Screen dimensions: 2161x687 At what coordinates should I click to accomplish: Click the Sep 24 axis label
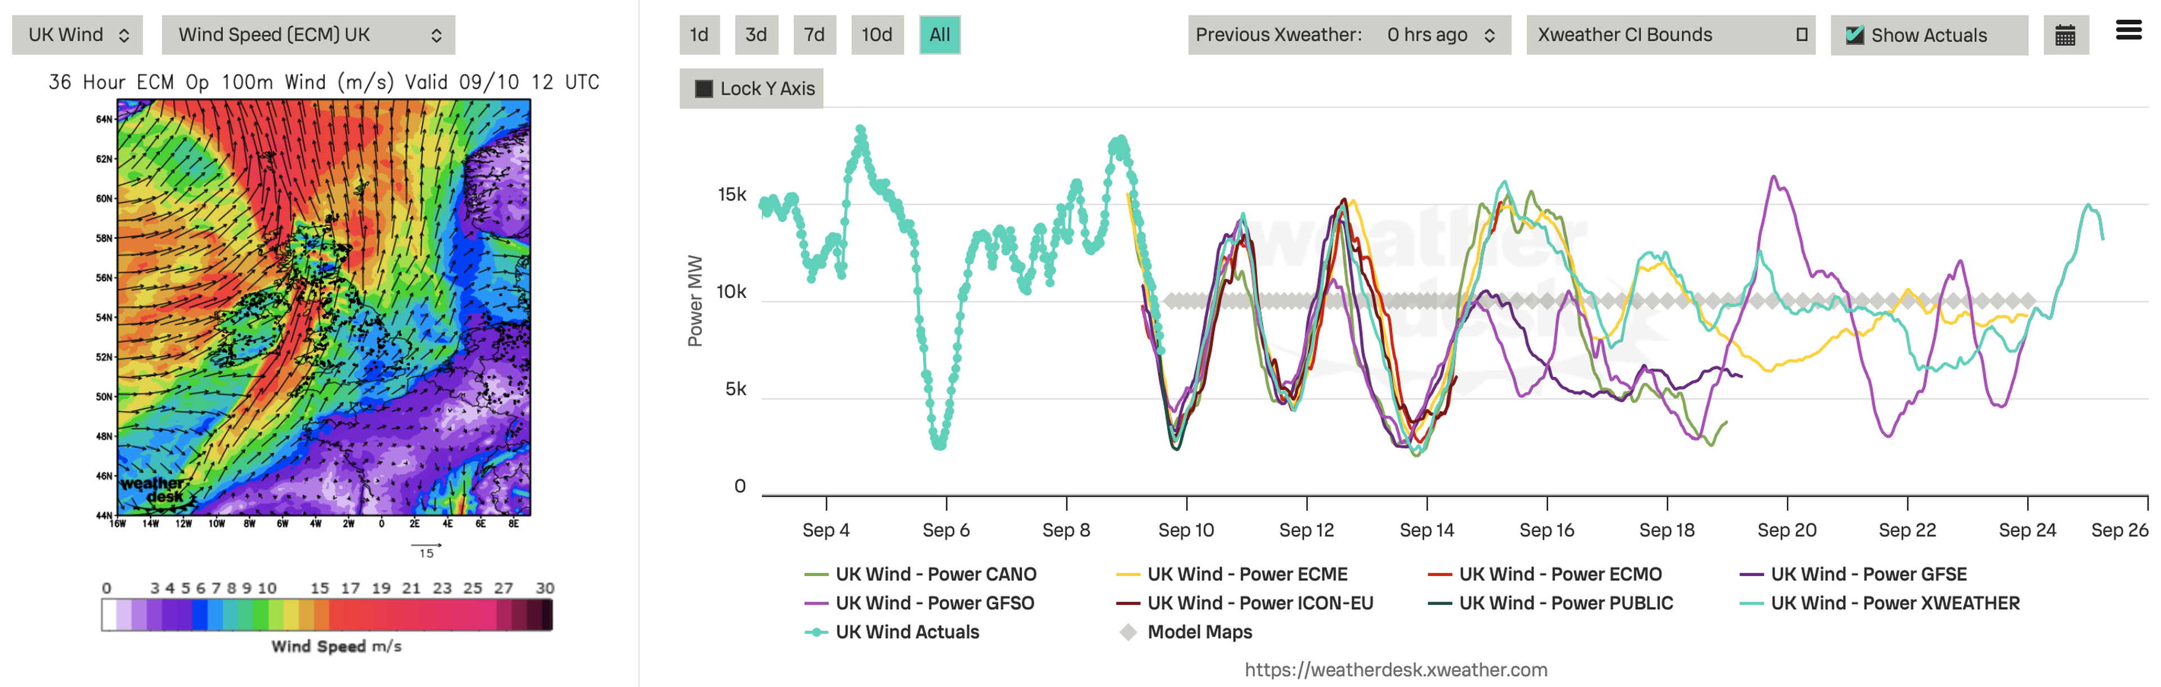pyautogui.click(x=2027, y=530)
